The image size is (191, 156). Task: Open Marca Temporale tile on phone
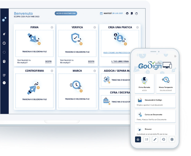point(166,84)
